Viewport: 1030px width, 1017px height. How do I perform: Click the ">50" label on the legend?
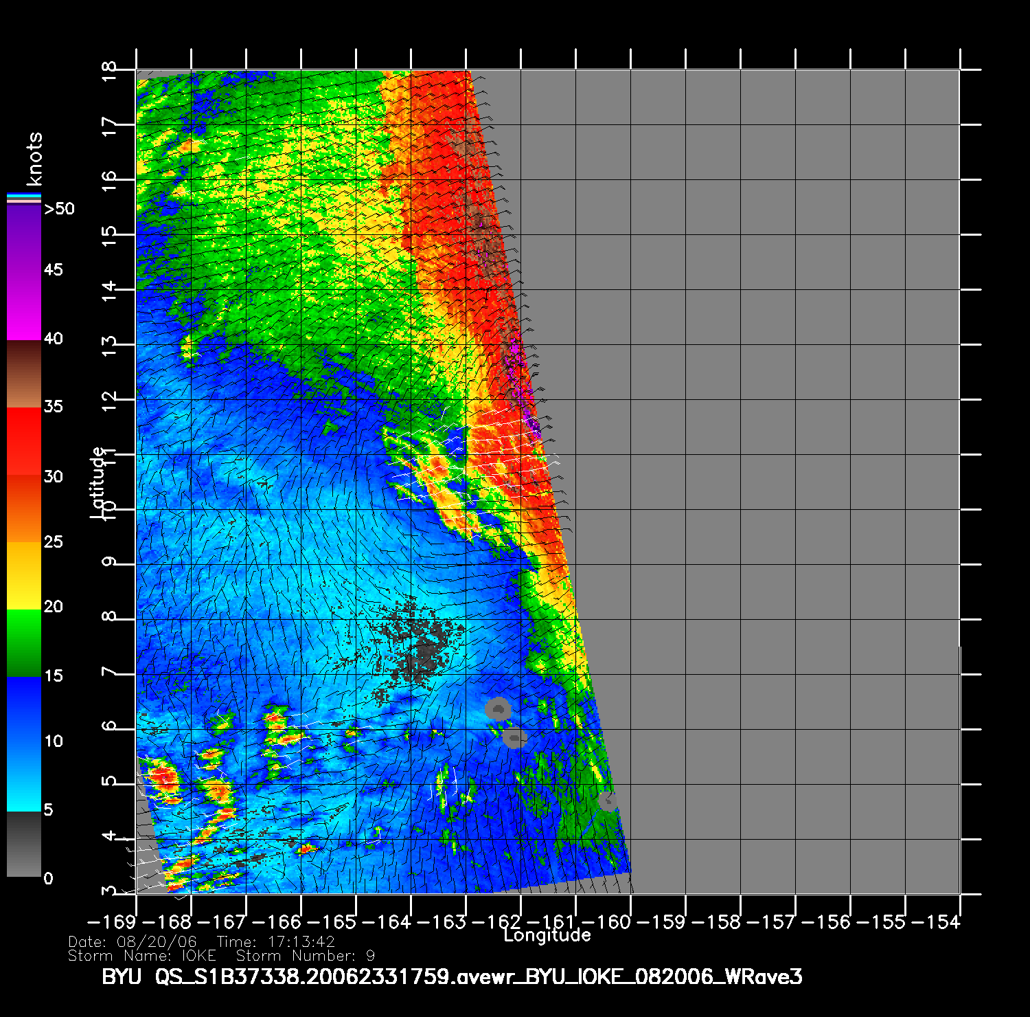click(x=59, y=209)
